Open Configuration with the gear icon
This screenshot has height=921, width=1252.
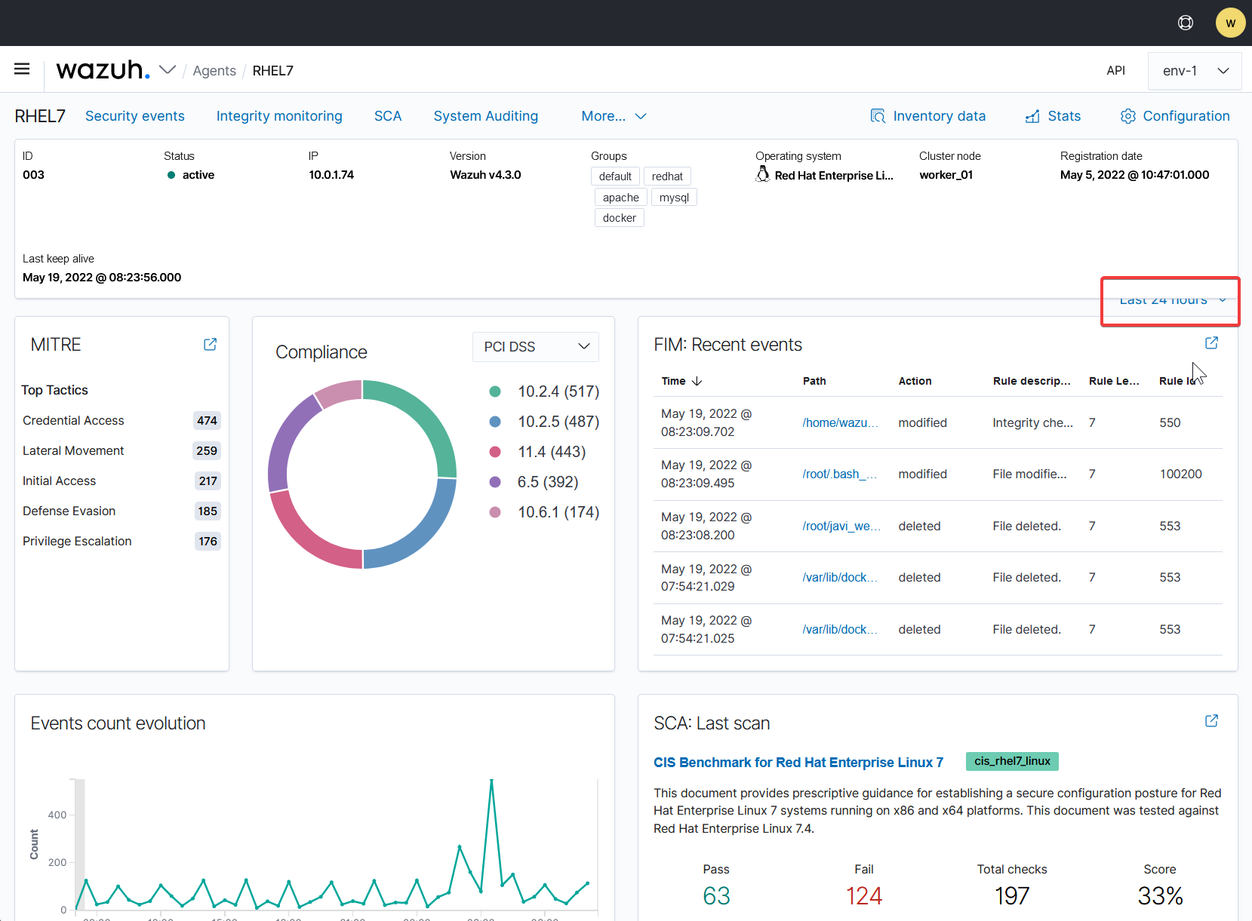pos(1128,115)
